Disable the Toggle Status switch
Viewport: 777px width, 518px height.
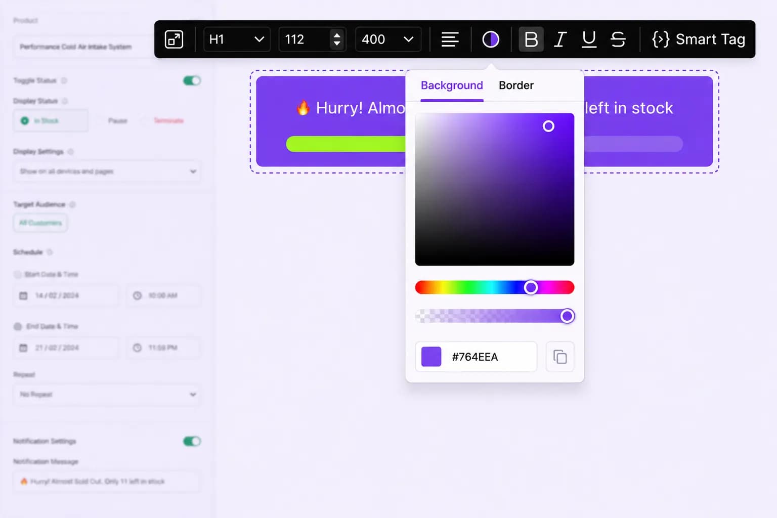pyautogui.click(x=192, y=81)
